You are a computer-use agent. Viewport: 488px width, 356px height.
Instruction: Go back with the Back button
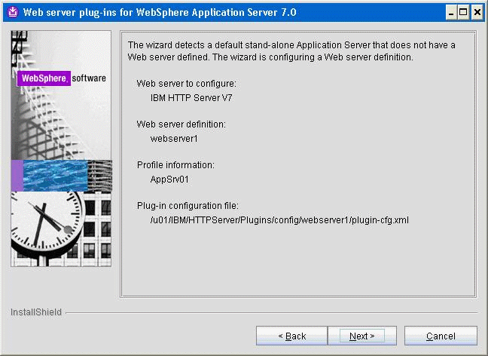click(291, 336)
